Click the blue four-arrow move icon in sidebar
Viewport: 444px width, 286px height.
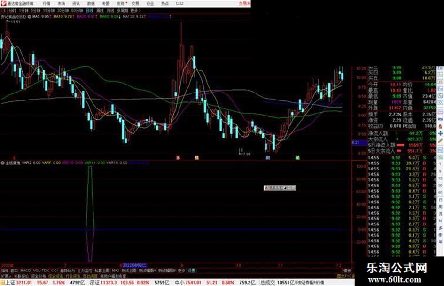pyautogui.click(x=440, y=133)
